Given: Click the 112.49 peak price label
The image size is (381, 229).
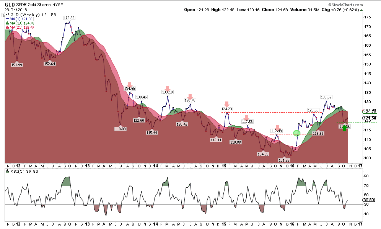Looking at the screenshot, I should [x=276, y=131].
